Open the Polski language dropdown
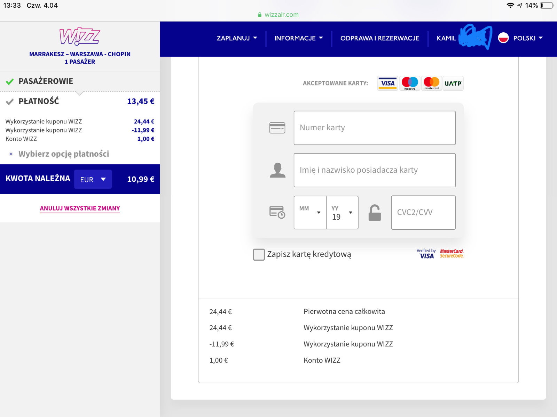557x417 pixels. click(x=528, y=38)
